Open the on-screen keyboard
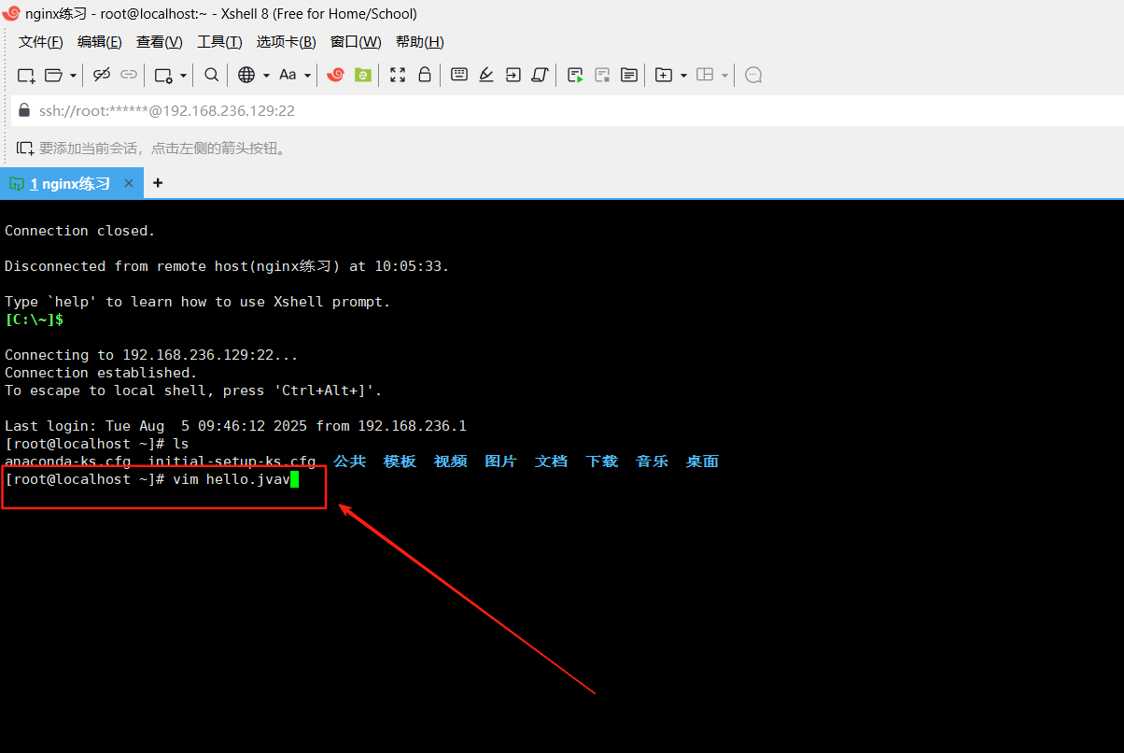The width and height of the screenshot is (1124, 753). 458,75
